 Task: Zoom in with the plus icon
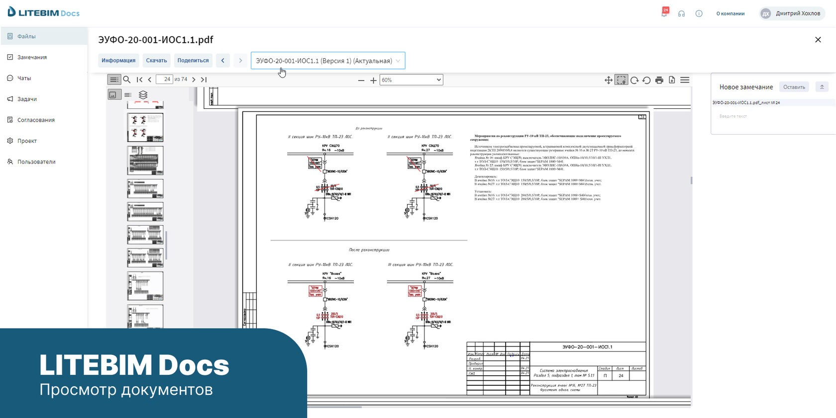pyautogui.click(x=373, y=80)
